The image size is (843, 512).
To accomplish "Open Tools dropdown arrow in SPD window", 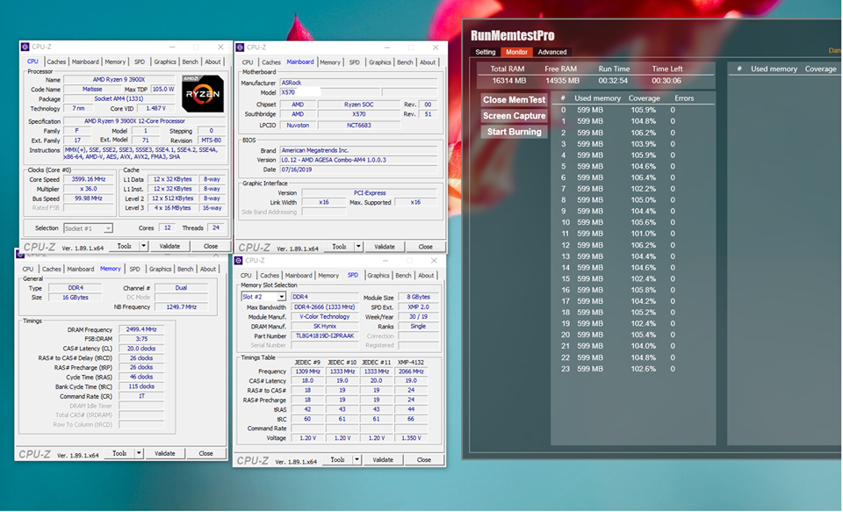I will click(357, 460).
